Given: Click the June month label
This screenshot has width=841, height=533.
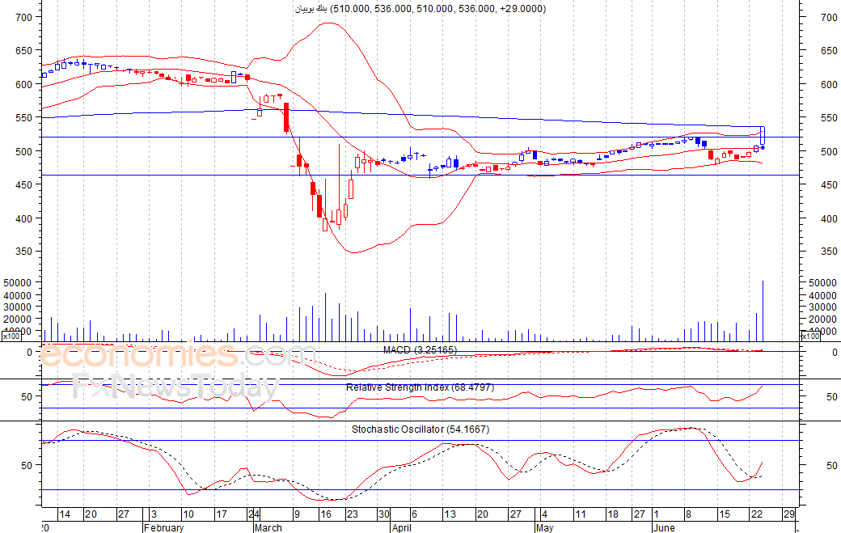Looking at the screenshot, I should tap(664, 527).
